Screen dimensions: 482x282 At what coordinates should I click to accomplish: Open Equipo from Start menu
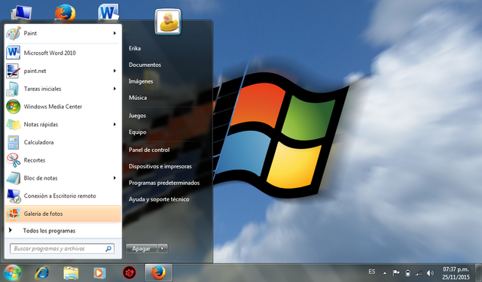click(137, 132)
